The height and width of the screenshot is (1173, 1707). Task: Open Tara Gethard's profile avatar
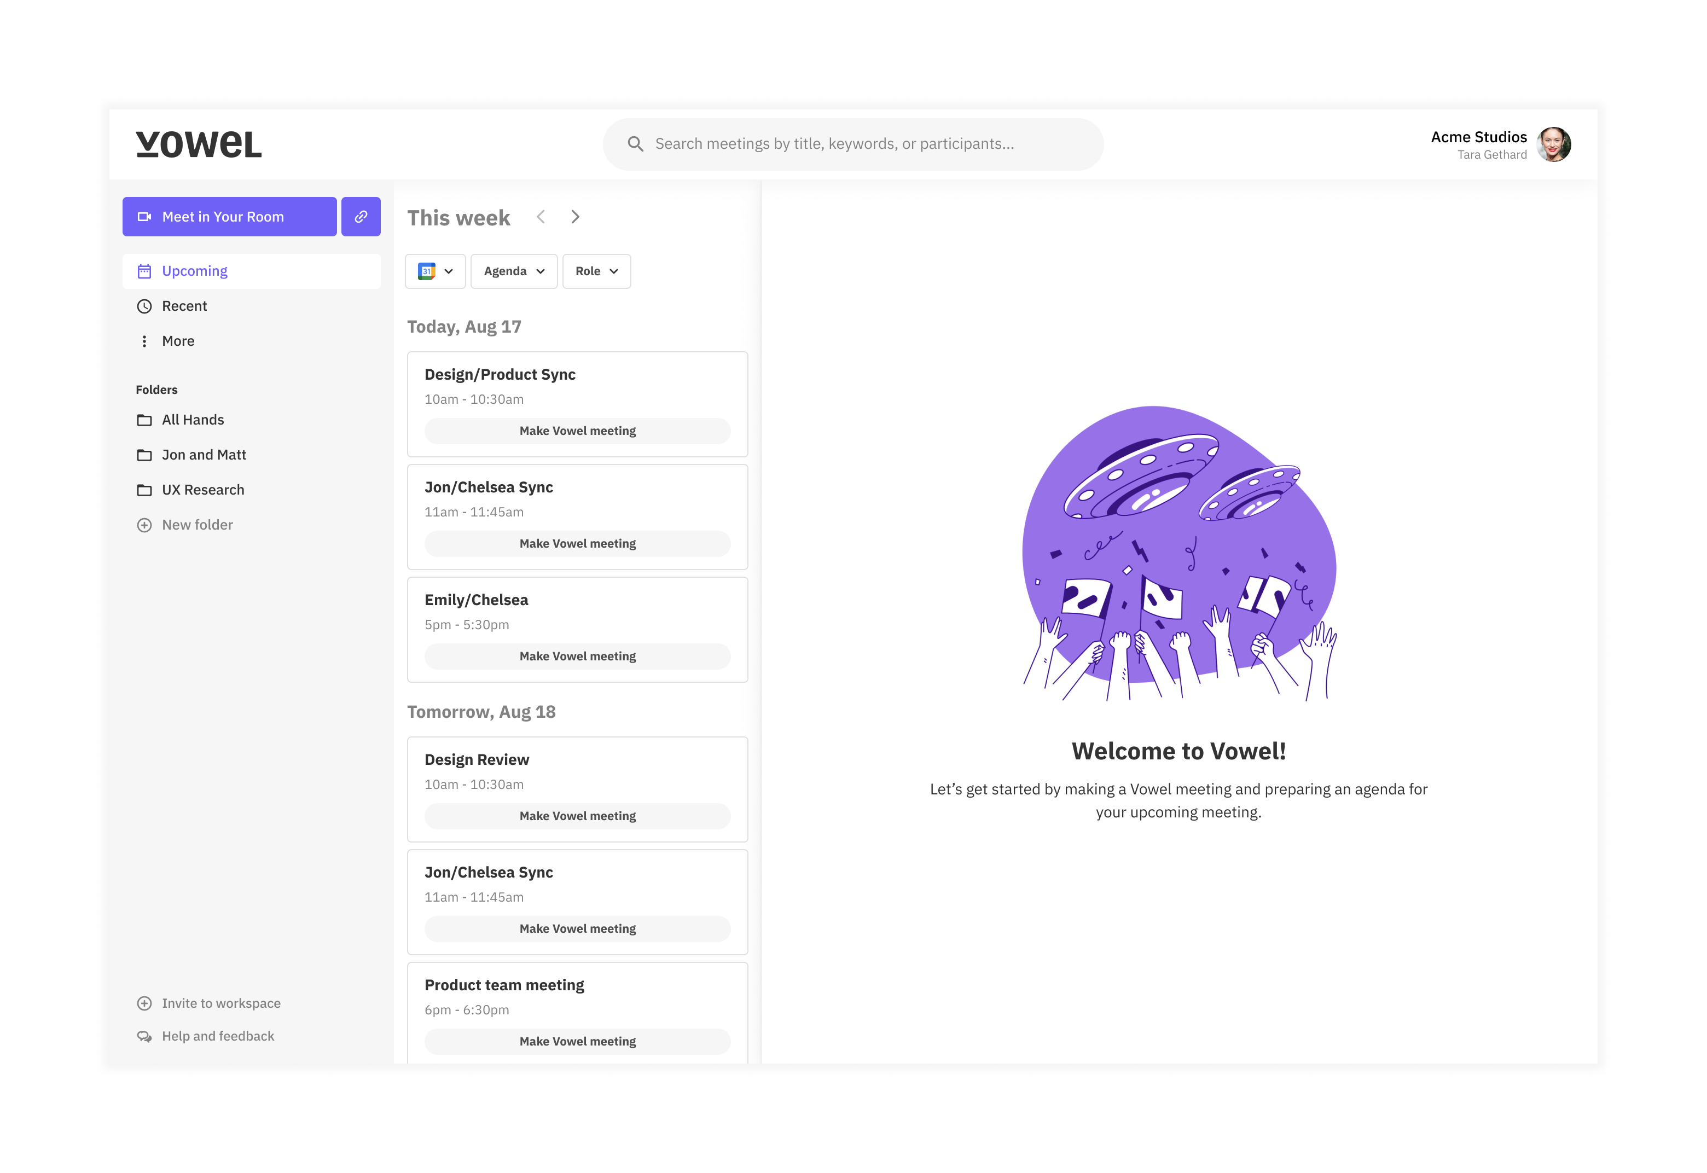click(x=1553, y=144)
